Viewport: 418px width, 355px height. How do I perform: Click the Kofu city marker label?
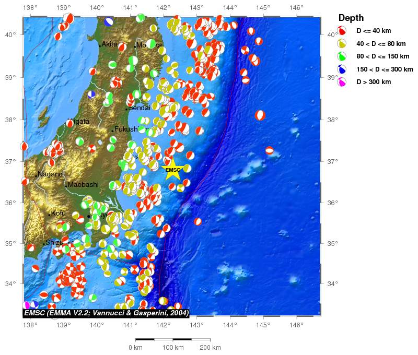coord(58,214)
